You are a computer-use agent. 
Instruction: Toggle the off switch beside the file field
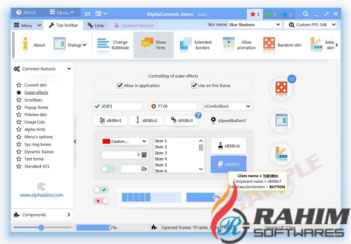coord(108,169)
